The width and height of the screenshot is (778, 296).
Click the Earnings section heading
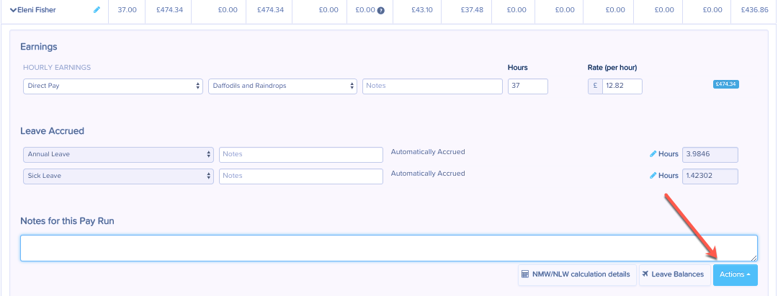39,47
